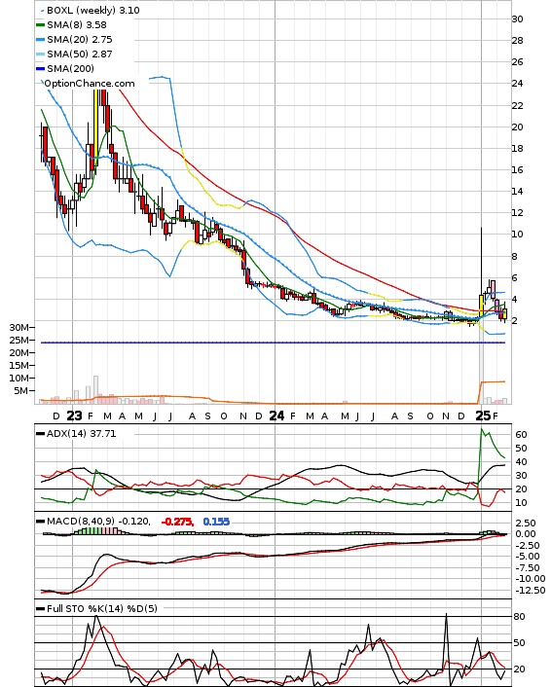Click the 60 level on ADX axis
This screenshot has height=687, width=551.
521,435
